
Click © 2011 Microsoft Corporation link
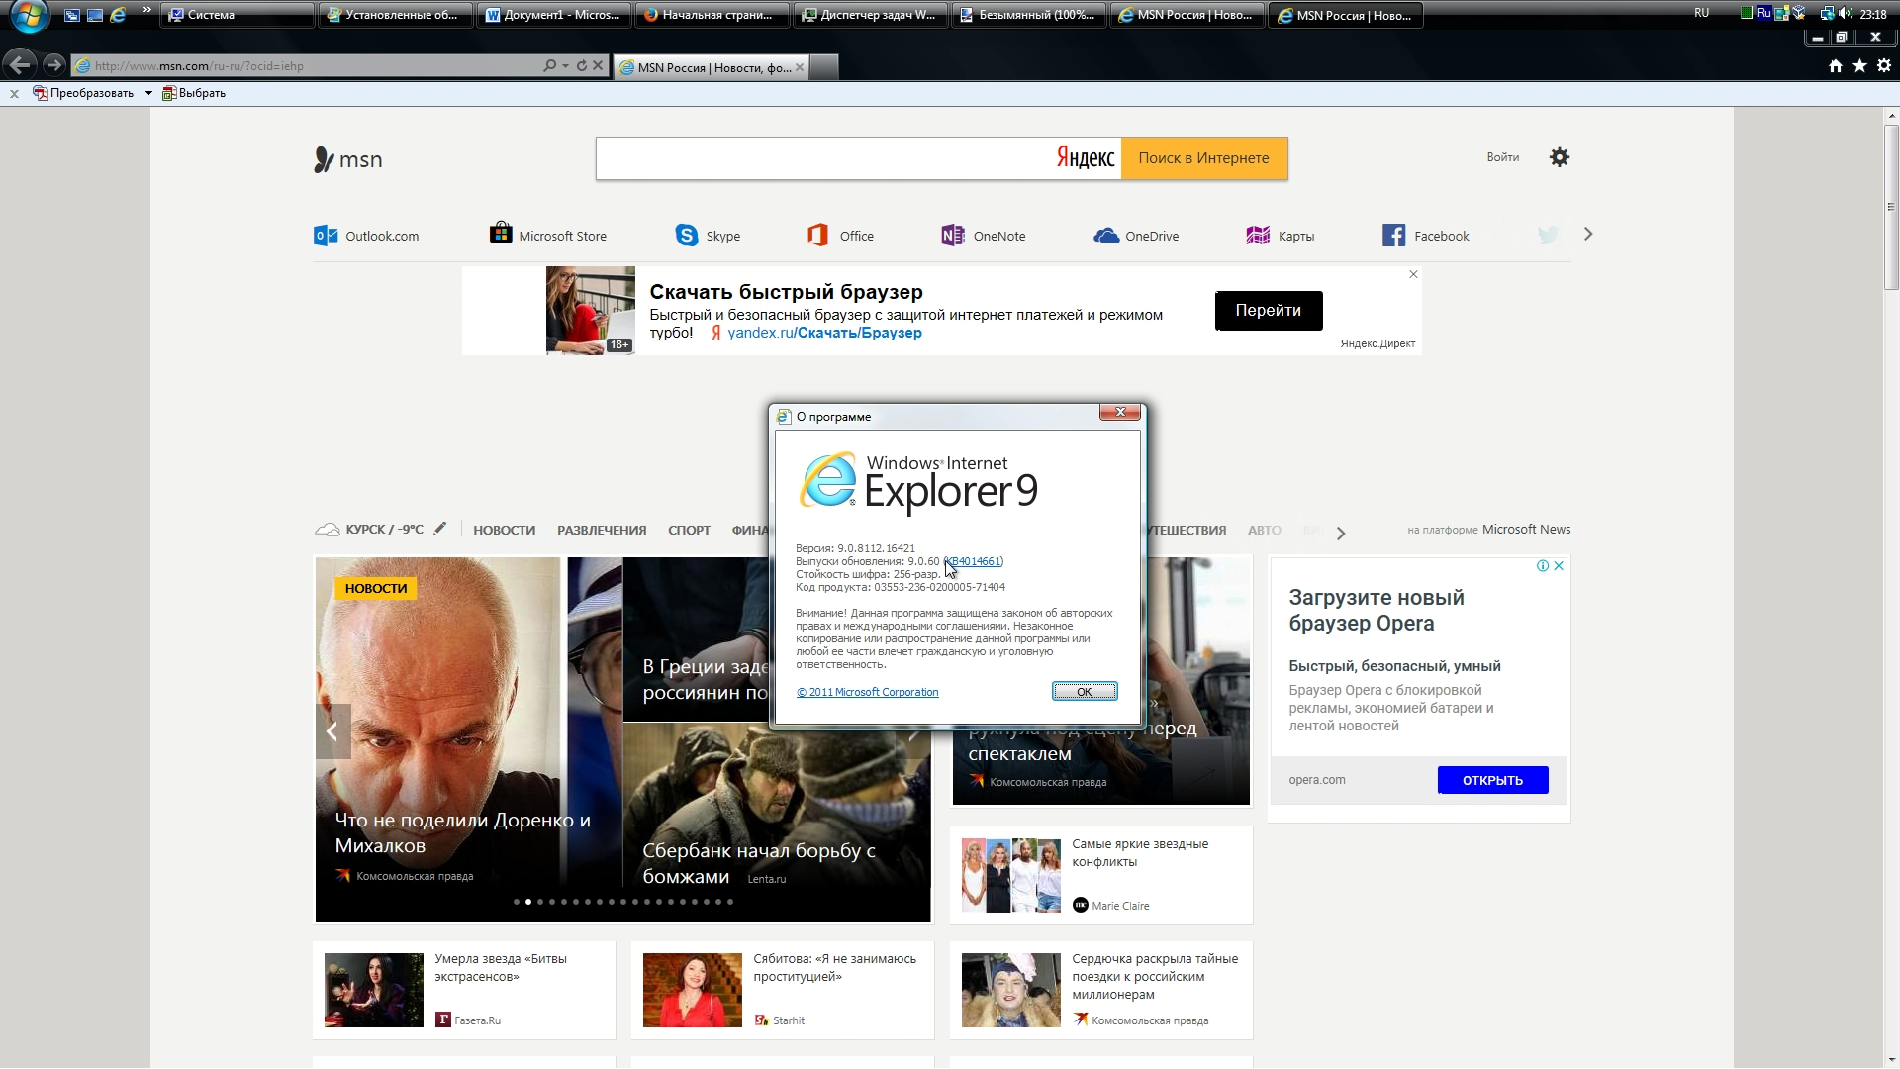(x=868, y=692)
